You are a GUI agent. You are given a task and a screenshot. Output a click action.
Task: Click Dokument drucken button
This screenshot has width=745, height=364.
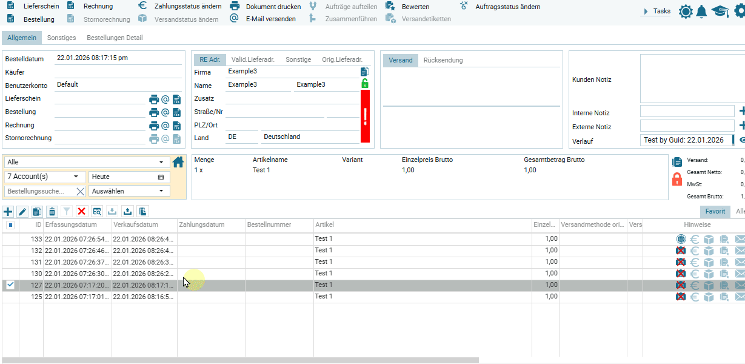[265, 7]
